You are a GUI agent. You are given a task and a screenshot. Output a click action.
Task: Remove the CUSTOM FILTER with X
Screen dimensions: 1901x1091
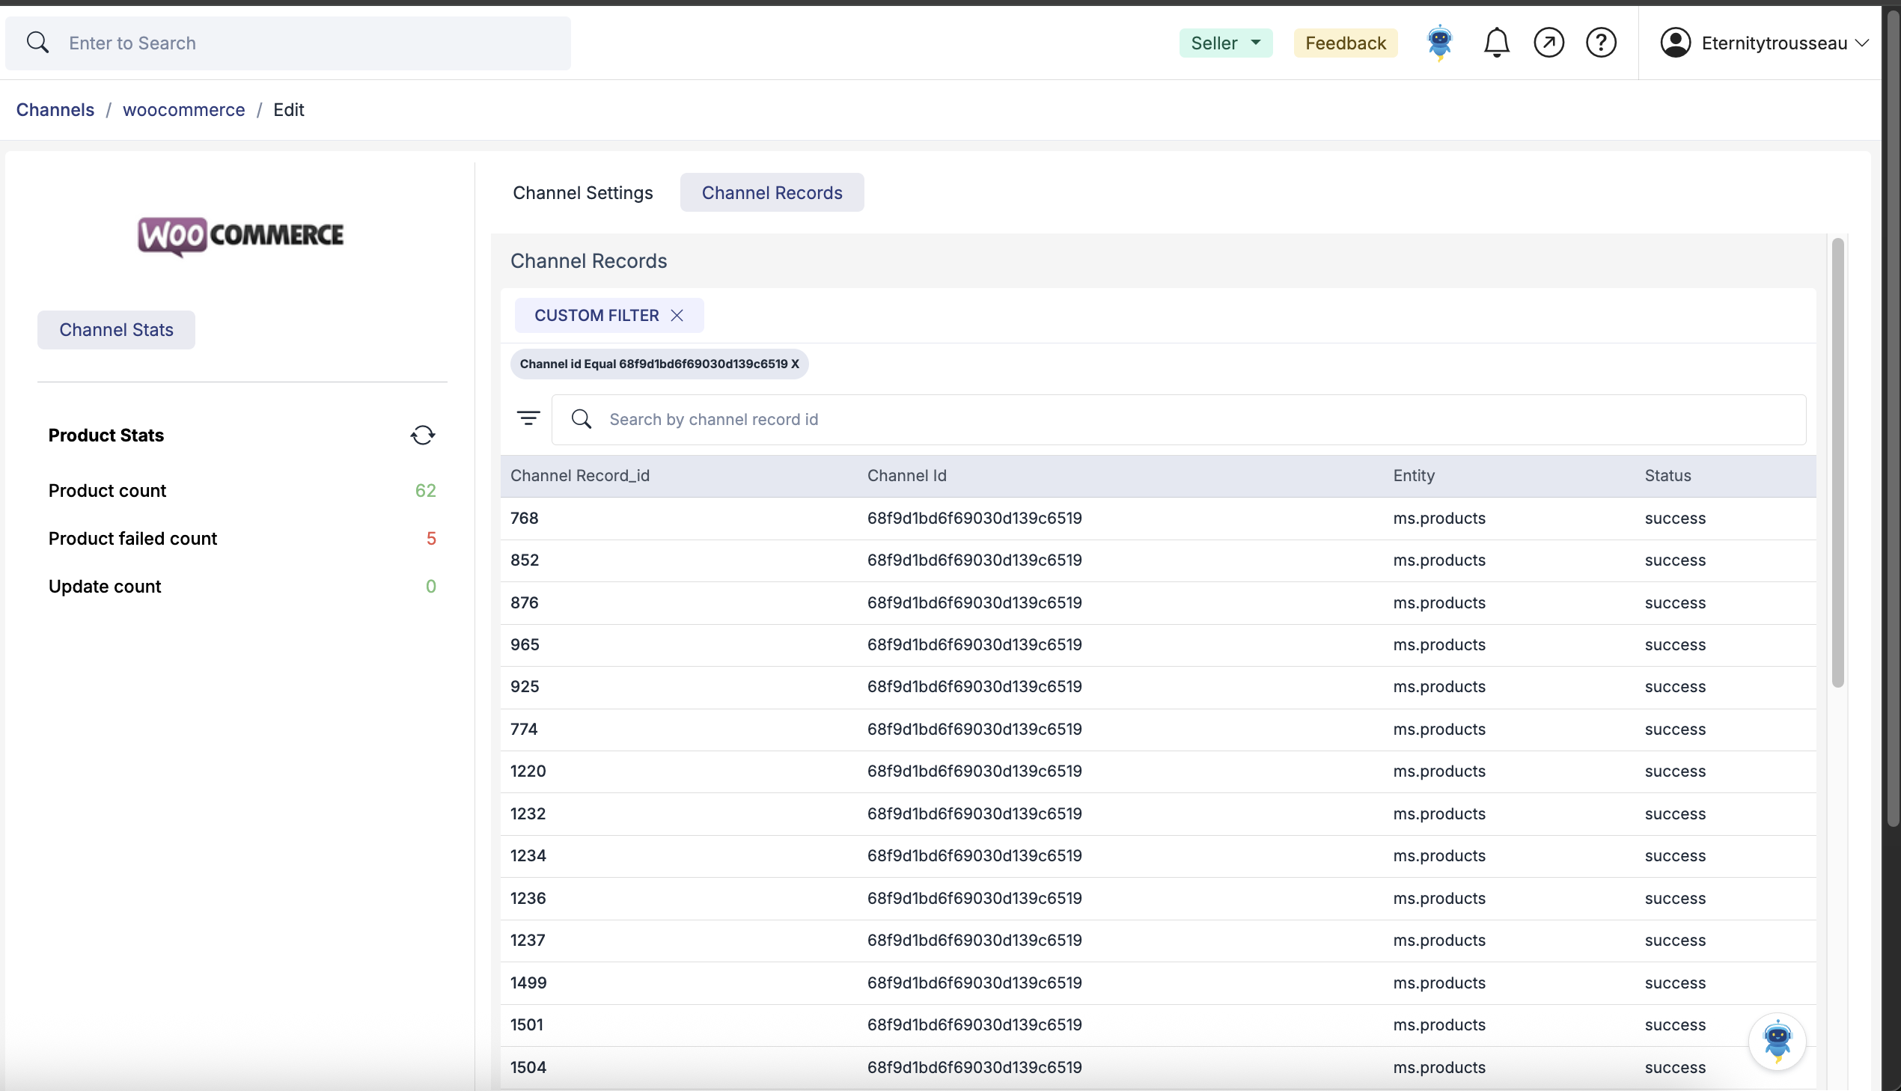[677, 316]
